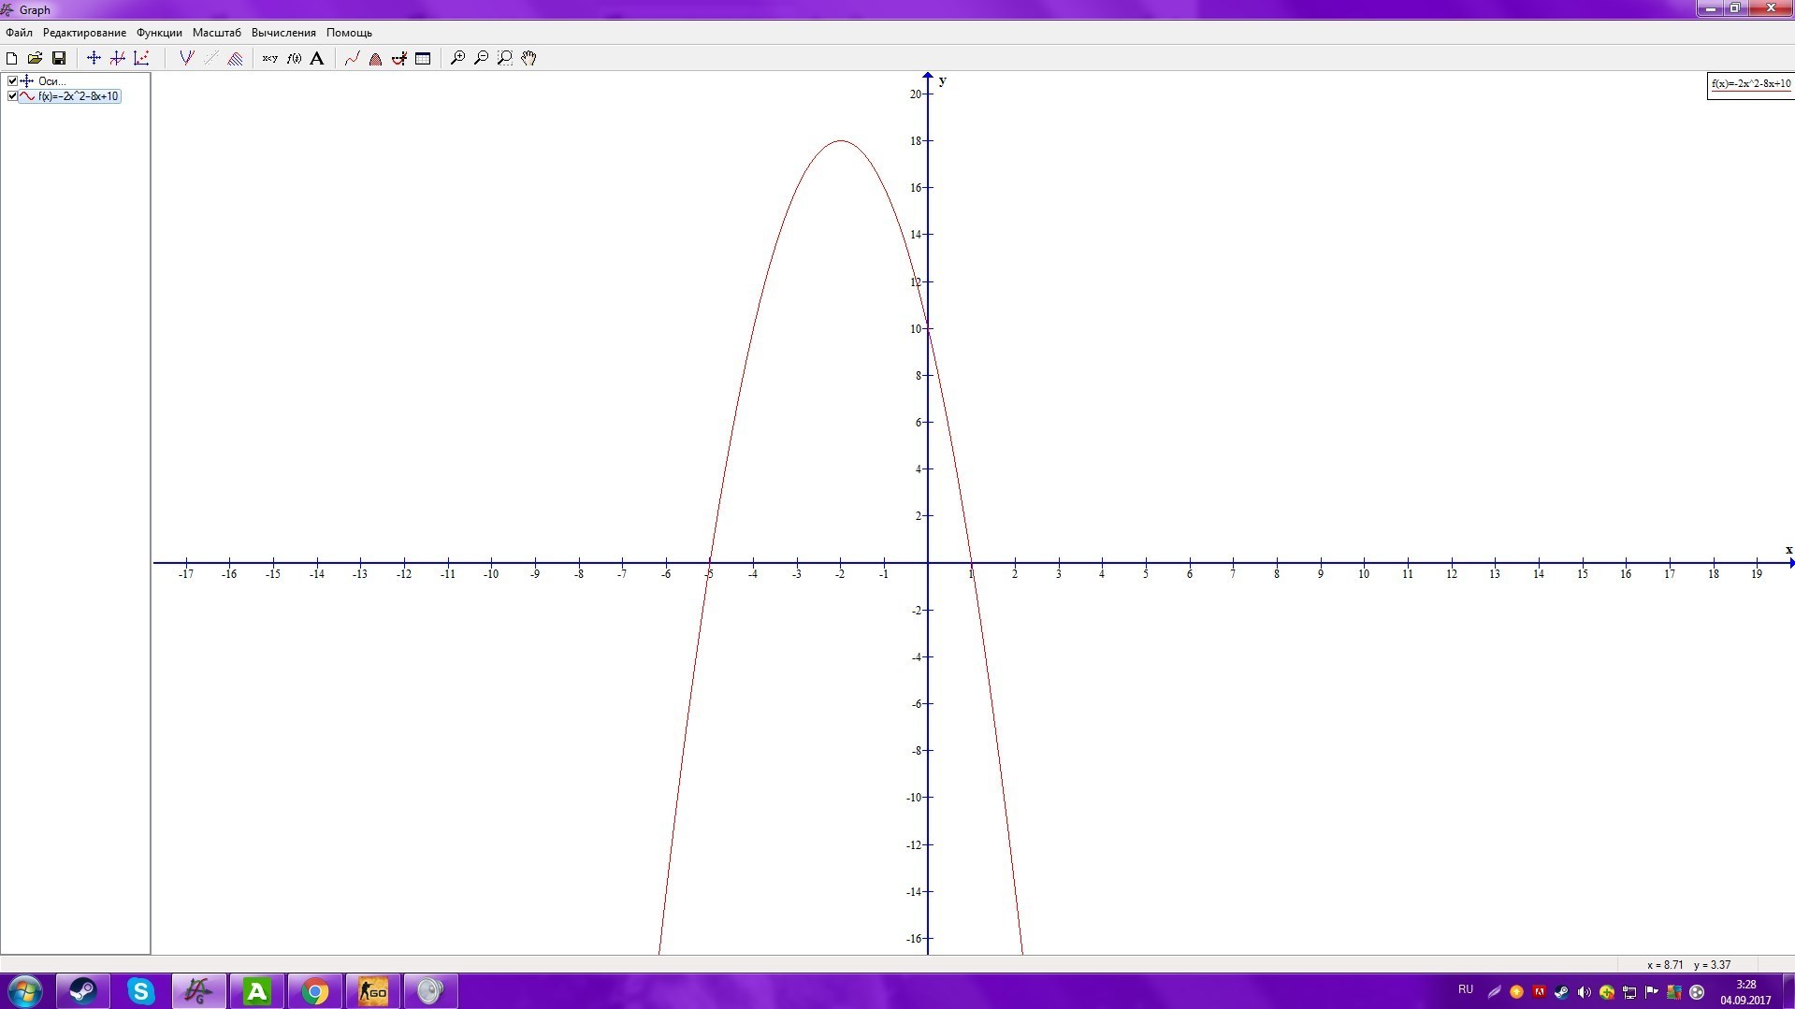Zoom out with the magnifier minus icon
1795x1009 pixels.
tap(481, 58)
